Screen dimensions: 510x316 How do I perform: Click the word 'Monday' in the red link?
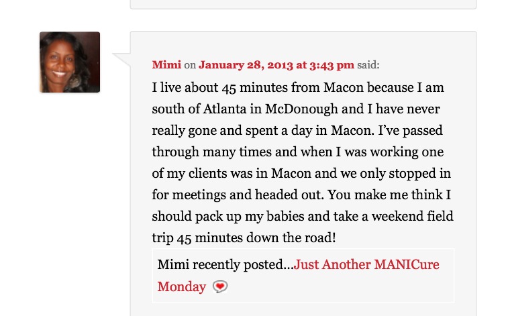tap(181, 286)
